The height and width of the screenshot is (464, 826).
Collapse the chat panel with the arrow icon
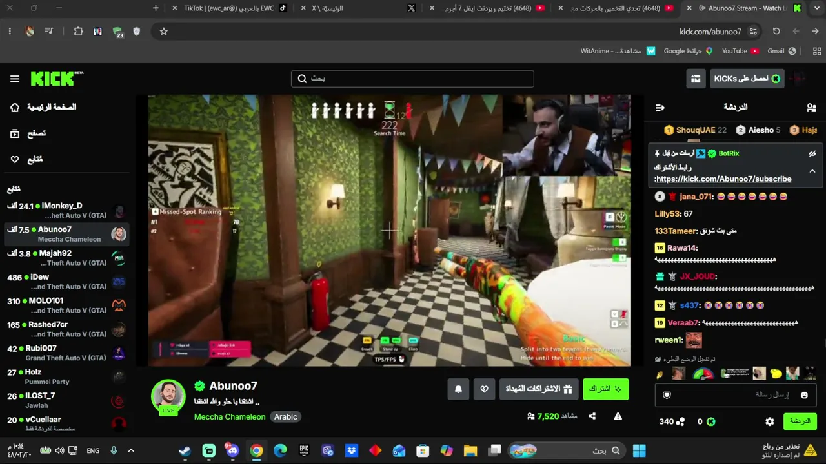pos(660,108)
